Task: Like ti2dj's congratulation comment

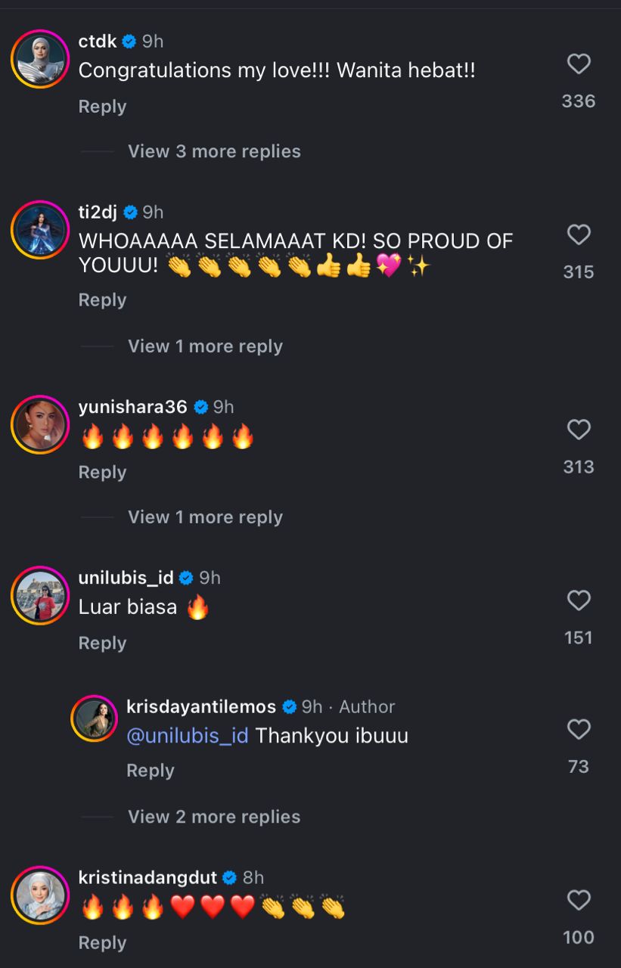Action: (579, 235)
